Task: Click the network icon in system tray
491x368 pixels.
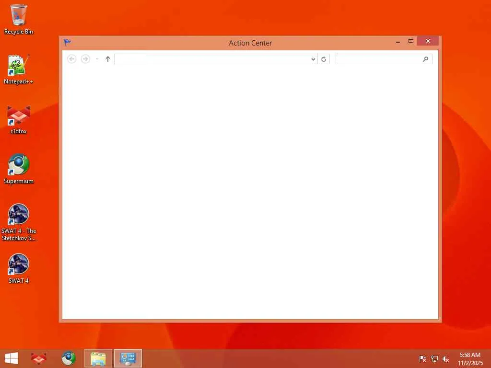Action: click(x=434, y=358)
